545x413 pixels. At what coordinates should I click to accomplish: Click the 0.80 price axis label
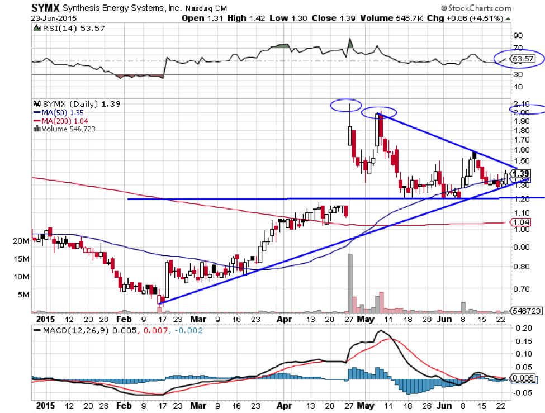click(x=522, y=267)
